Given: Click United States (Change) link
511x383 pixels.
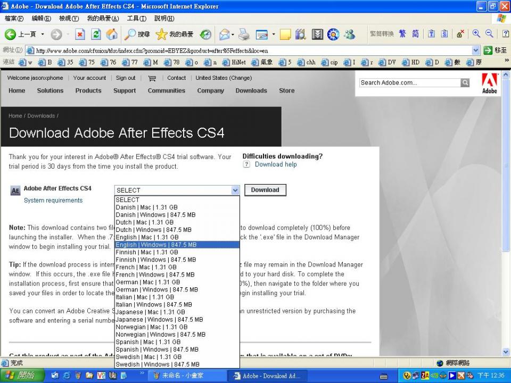Looking at the screenshot, I should click(224, 78).
